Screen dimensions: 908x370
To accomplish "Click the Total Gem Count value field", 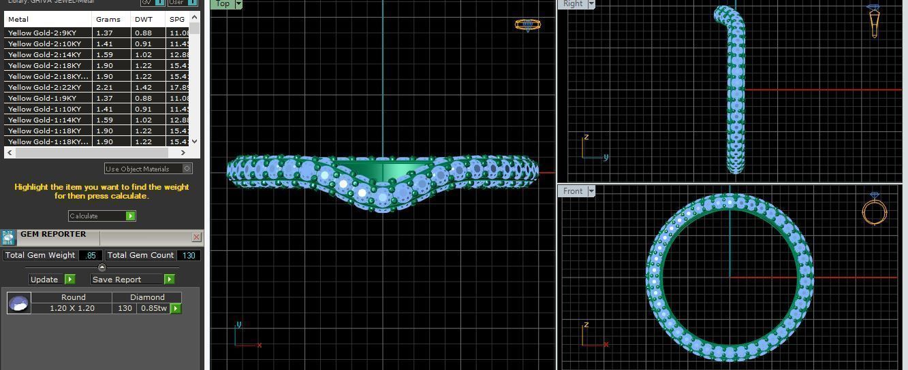I will pos(189,255).
